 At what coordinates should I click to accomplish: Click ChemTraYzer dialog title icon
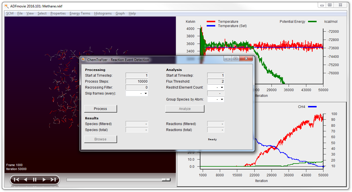coord(83,60)
